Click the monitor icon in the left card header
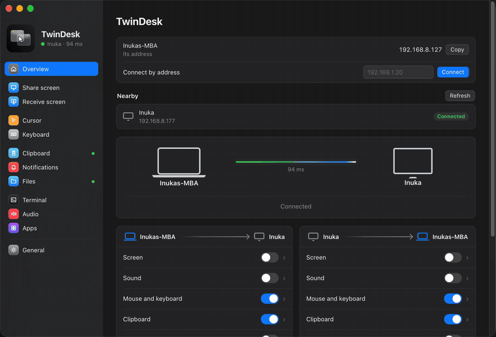Image resolution: width=496 pixels, height=337 pixels. 259,237
